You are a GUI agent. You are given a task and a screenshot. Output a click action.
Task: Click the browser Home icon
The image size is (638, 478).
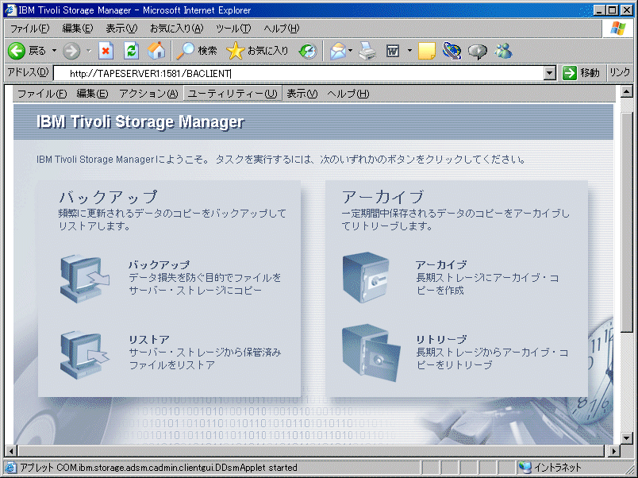(156, 51)
